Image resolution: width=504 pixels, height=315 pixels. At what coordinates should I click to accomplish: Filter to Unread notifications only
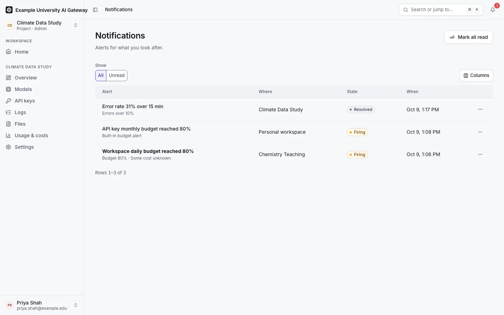pyautogui.click(x=117, y=76)
